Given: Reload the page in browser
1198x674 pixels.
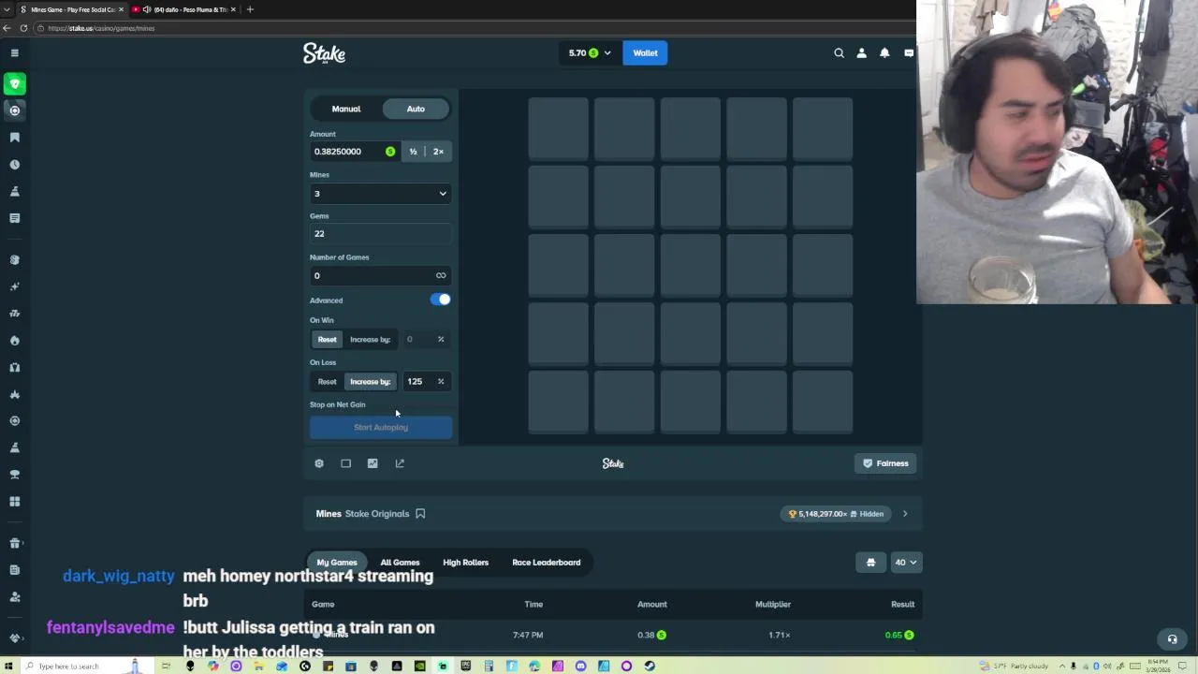Looking at the screenshot, I should (23, 28).
